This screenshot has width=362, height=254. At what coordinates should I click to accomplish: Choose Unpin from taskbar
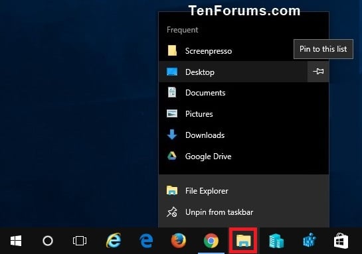click(244, 212)
